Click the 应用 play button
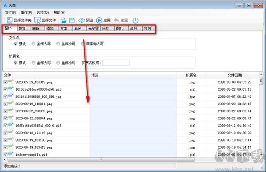This screenshot has width=266, height=172. point(103,20)
